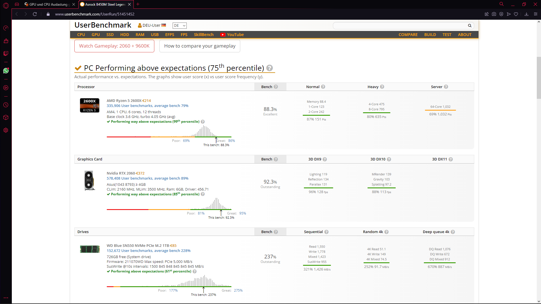Click the UserBenchmark search field
Screen dimensions: 541x304
(x=400, y=26)
